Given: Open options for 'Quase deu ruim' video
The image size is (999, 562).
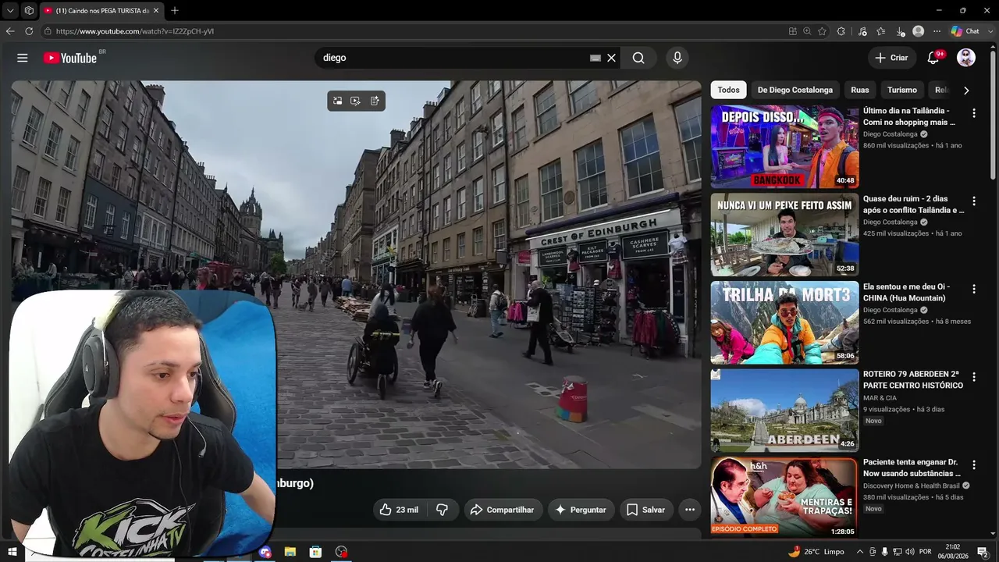Looking at the screenshot, I should [x=973, y=201].
